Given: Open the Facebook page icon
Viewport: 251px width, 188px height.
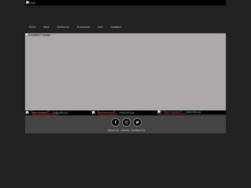Looking at the screenshot, I should click(115, 122).
